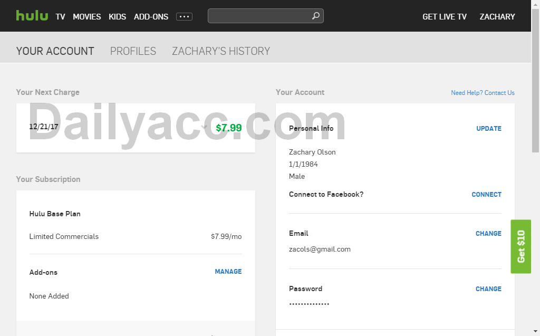This screenshot has height=336, width=540.
Task: Switch to the PROFILES tab
Action: click(133, 51)
